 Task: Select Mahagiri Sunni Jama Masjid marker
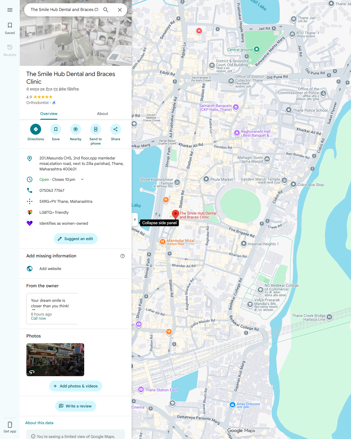click(267, 159)
